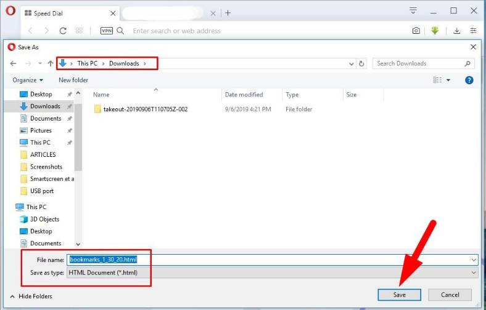The width and height of the screenshot is (486, 310).
Task: Reload page with Opera refresh icon
Action: tap(63, 31)
